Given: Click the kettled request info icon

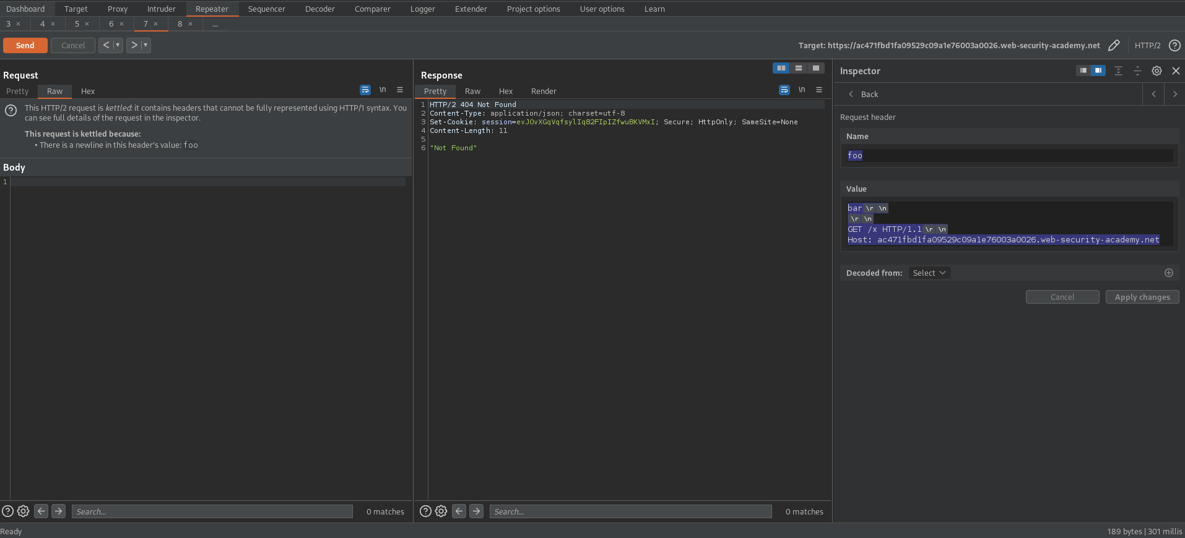Looking at the screenshot, I should 11,111.
